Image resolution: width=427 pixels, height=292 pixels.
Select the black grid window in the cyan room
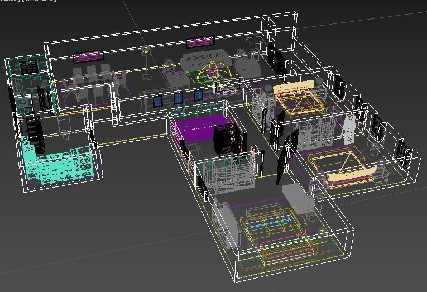[29, 67]
